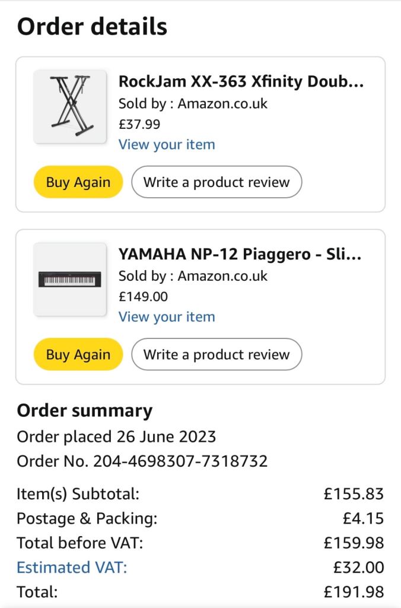The width and height of the screenshot is (401, 608).
Task: Click the order total £191.98
Action: (x=354, y=592)
